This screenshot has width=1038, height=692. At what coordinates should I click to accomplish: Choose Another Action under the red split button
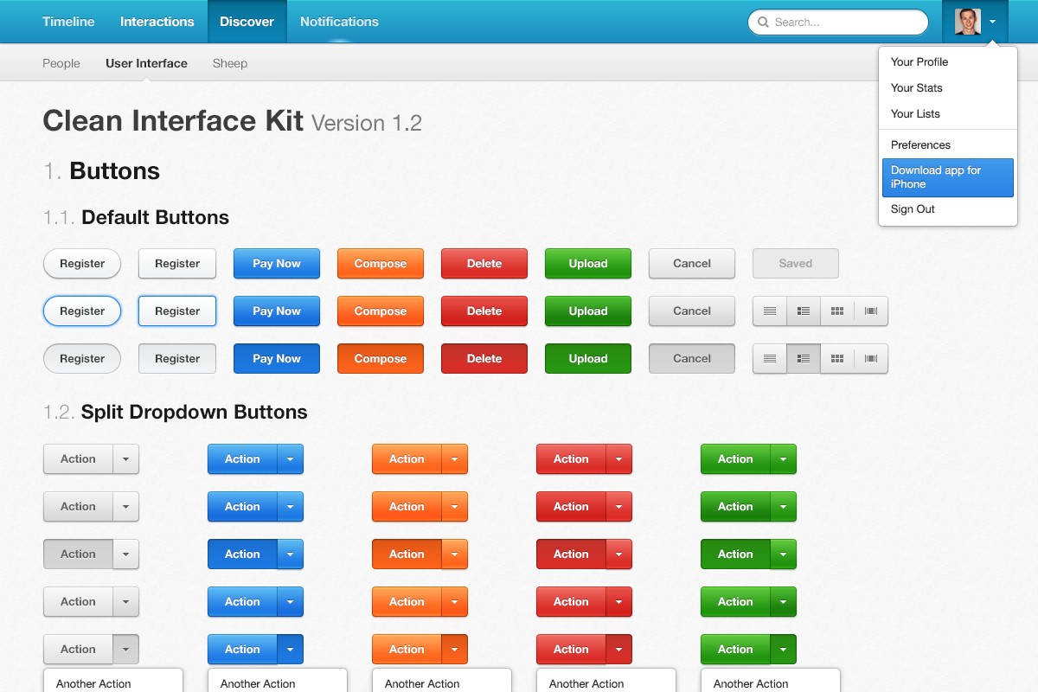pyautogui.click(x=606, y=683)
